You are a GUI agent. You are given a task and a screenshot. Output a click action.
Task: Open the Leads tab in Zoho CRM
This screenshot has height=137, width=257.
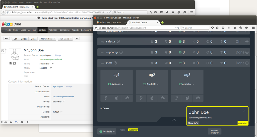pyautogui.click(x=23, y=30)
